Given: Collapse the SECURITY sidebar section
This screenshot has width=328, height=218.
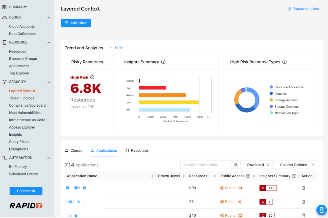Looking at the screenshot, I should (x=49, y=82).
